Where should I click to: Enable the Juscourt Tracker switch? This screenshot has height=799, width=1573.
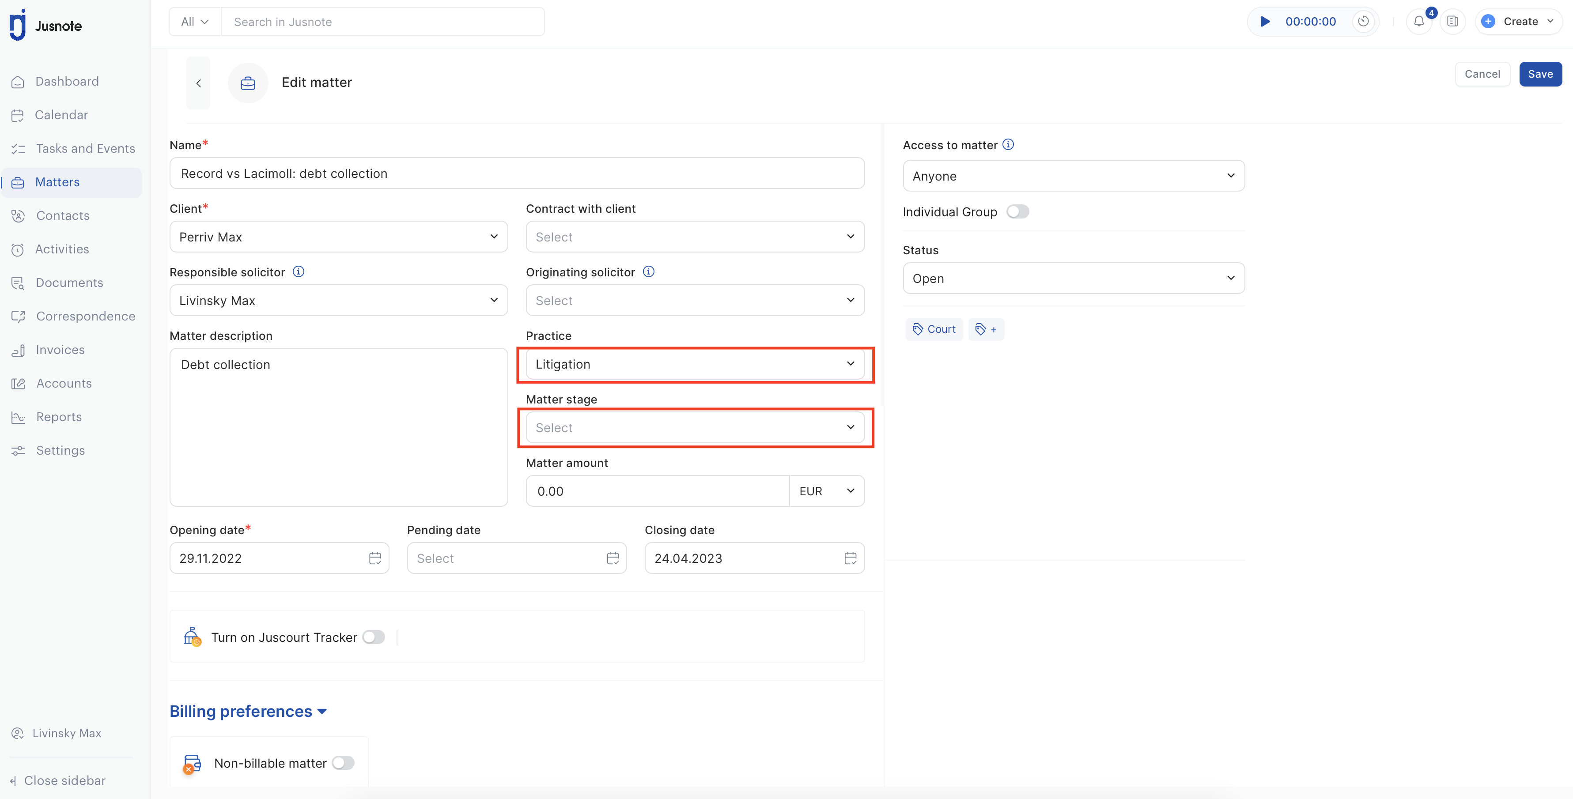(374, 637)
